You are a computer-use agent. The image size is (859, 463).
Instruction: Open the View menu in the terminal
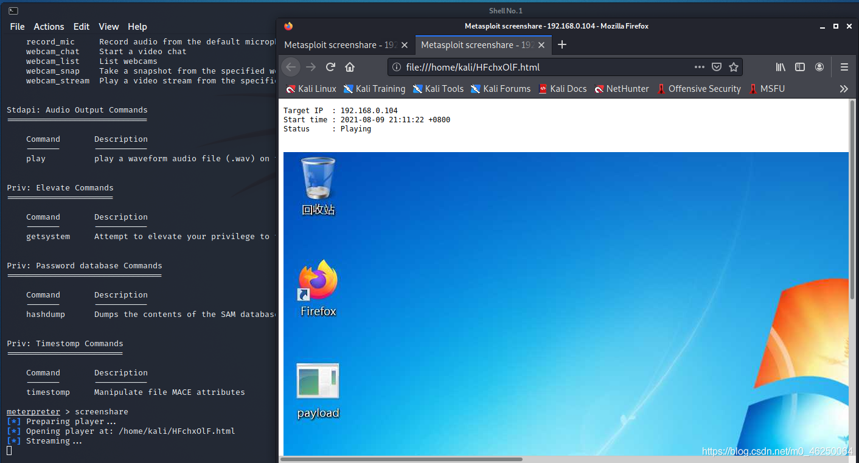(109, 27)
